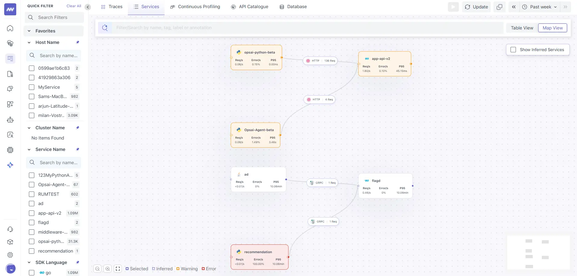Zoom out on the service map
The height and width of the screenshot is (276, 577).
click(x=97, y=269)
